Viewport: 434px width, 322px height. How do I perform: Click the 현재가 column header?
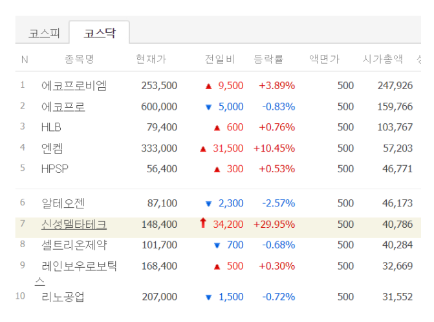coord(151,59)
